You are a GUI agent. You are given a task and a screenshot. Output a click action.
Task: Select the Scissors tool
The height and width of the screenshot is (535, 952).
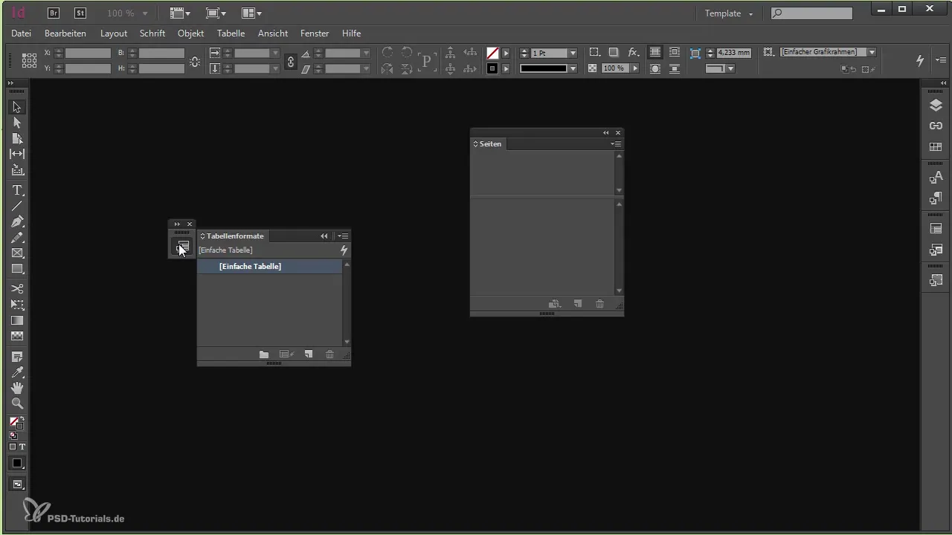[17, 288]
